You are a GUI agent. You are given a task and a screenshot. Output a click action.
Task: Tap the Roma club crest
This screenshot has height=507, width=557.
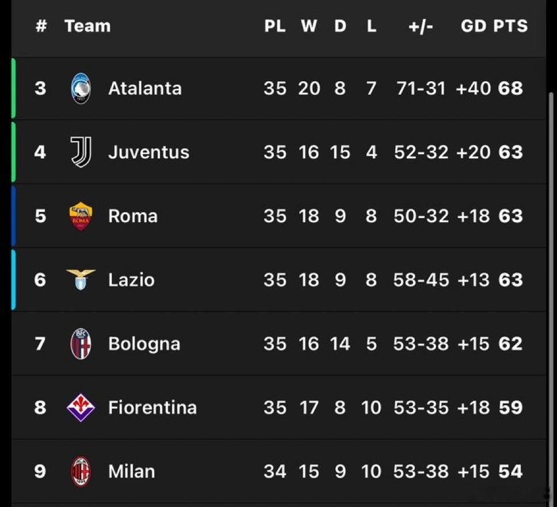click(81, 216)
